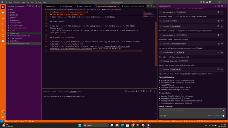Click the ICON_NEEDED.md file chip in chat
The width and height of the screenshot is (228, 128).
175,26
